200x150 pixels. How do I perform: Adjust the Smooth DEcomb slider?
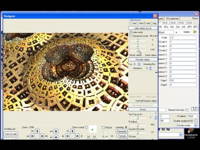tap(137, 132)
